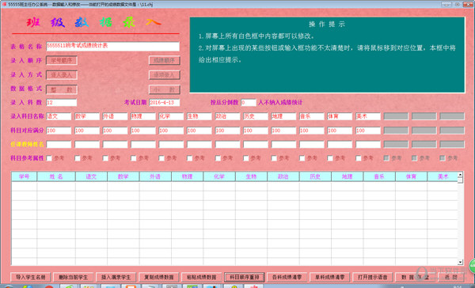Edit the 物理 subject name field
The height and width of the screenshot is (288, 475).
coord(143,116)
